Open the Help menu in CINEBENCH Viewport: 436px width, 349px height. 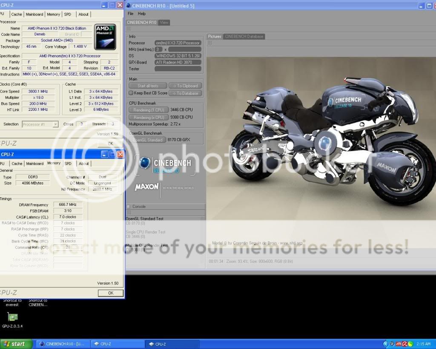(142, 13)
